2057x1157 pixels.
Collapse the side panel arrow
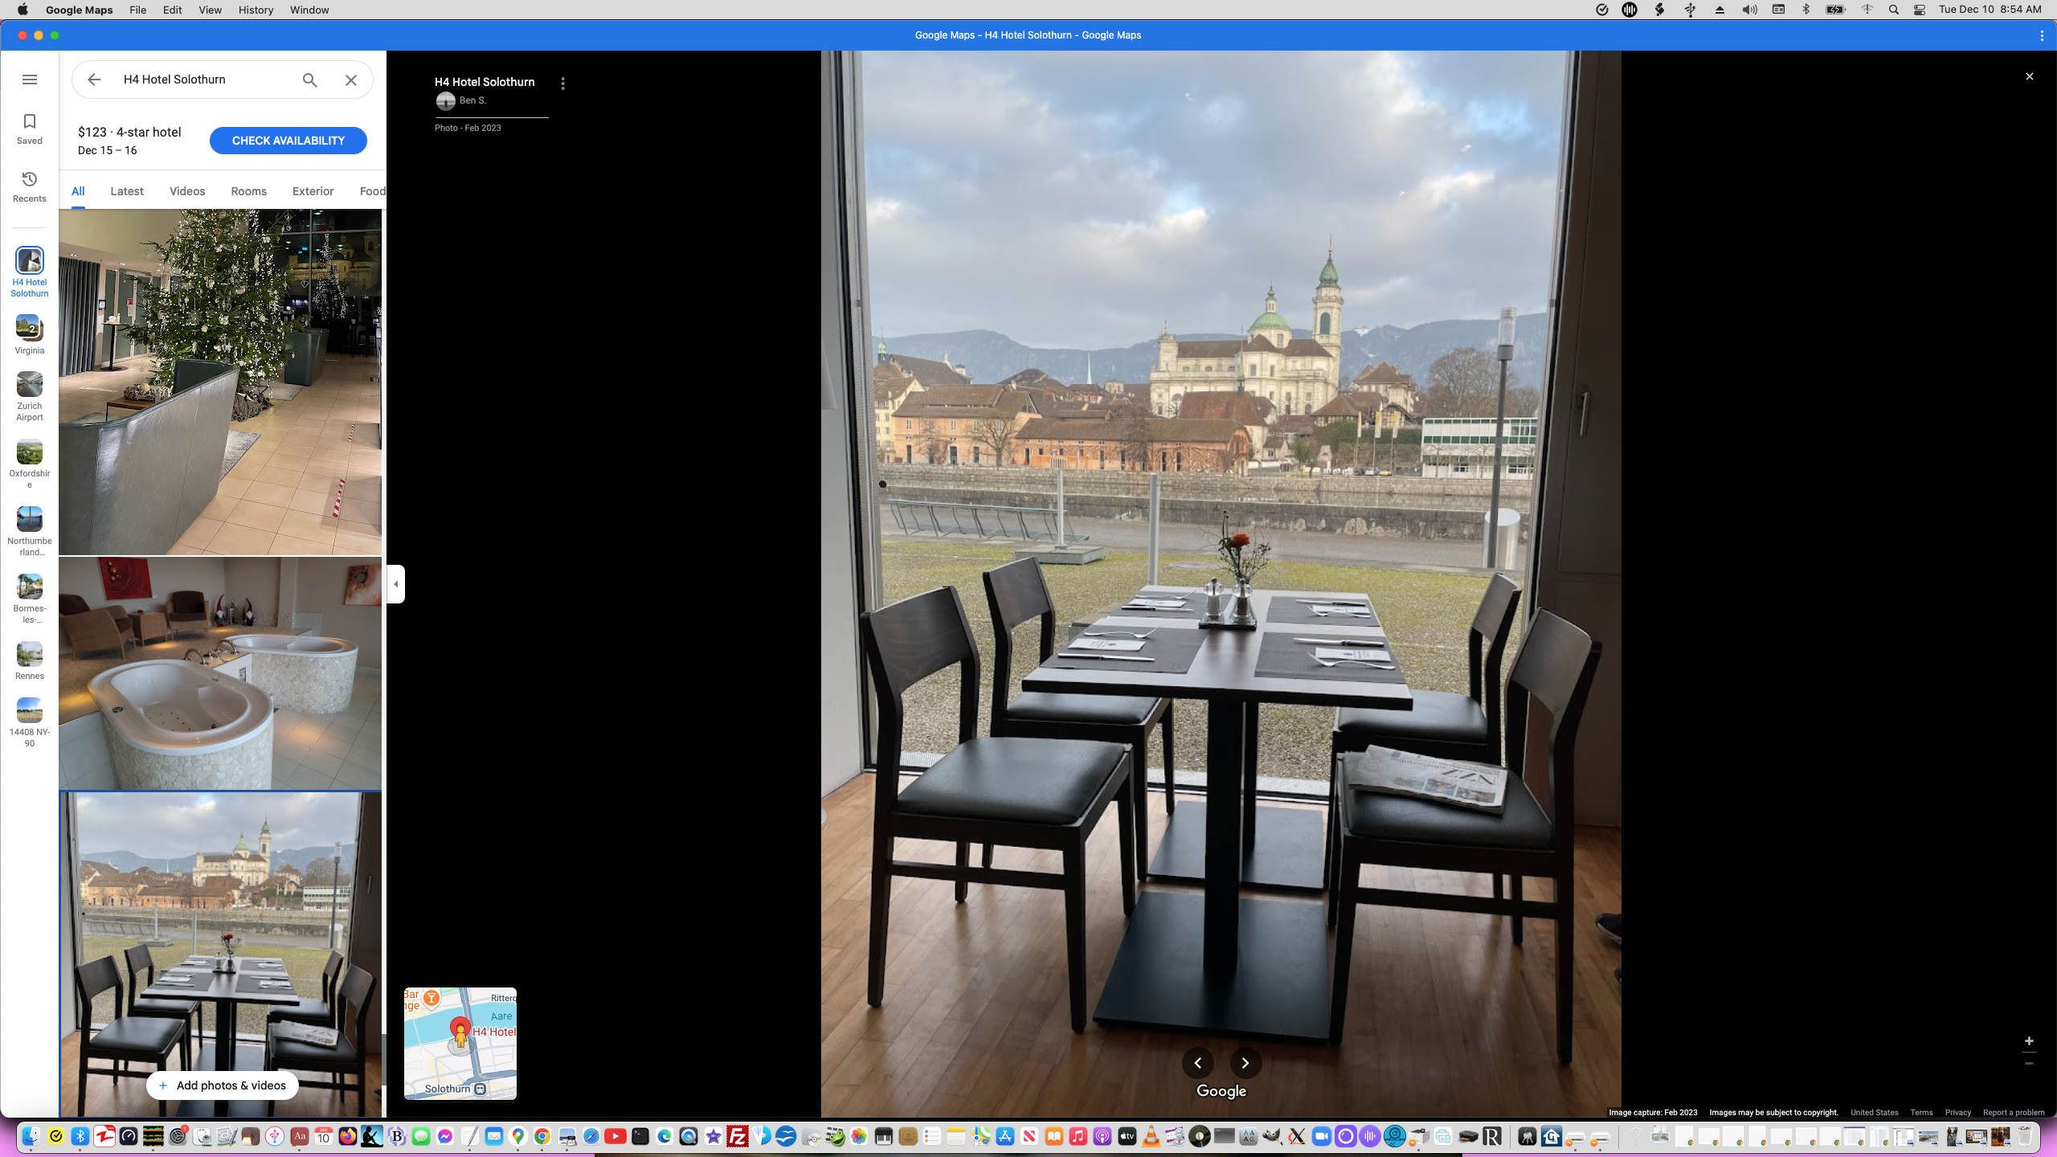395,584
